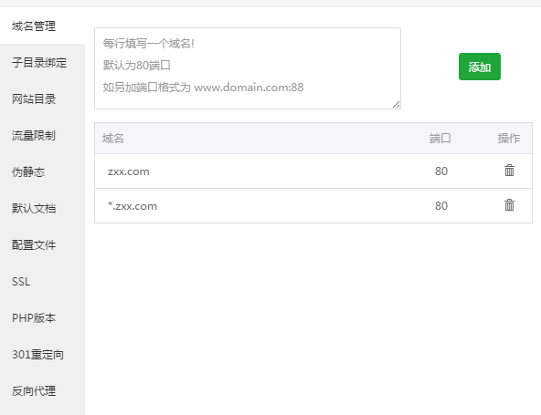The height and width of the screenshot is (415, 541).
Task: Click the textarea resize handle corner
Action: click(396, 105)
